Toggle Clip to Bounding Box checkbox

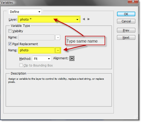pos(21,65)
